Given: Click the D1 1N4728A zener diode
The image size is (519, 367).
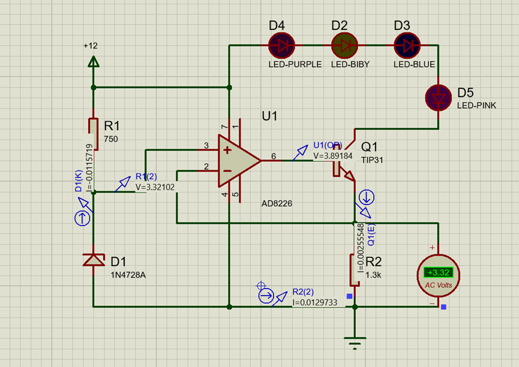Looking at the screenshot, I should click(94, 260).
